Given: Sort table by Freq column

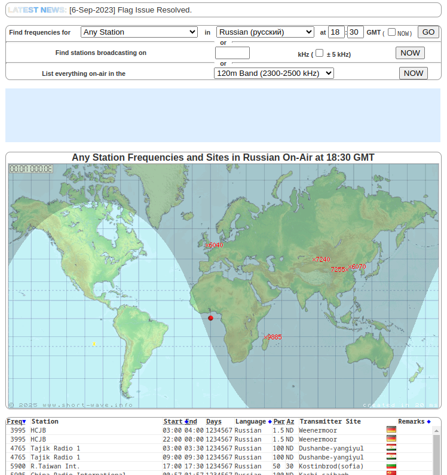Looking at the screenshot, I should [14, 421].
